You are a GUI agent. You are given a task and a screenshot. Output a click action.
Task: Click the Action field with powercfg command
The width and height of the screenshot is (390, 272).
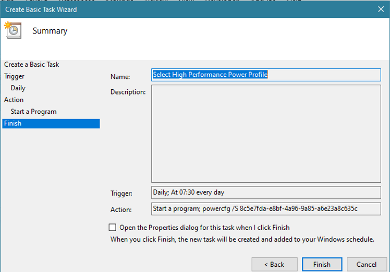pyautogui.click(x=266, y=209)
